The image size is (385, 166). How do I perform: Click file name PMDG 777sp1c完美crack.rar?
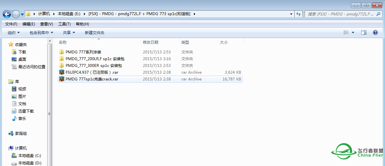pyautogui.click(x=92, y=79)
